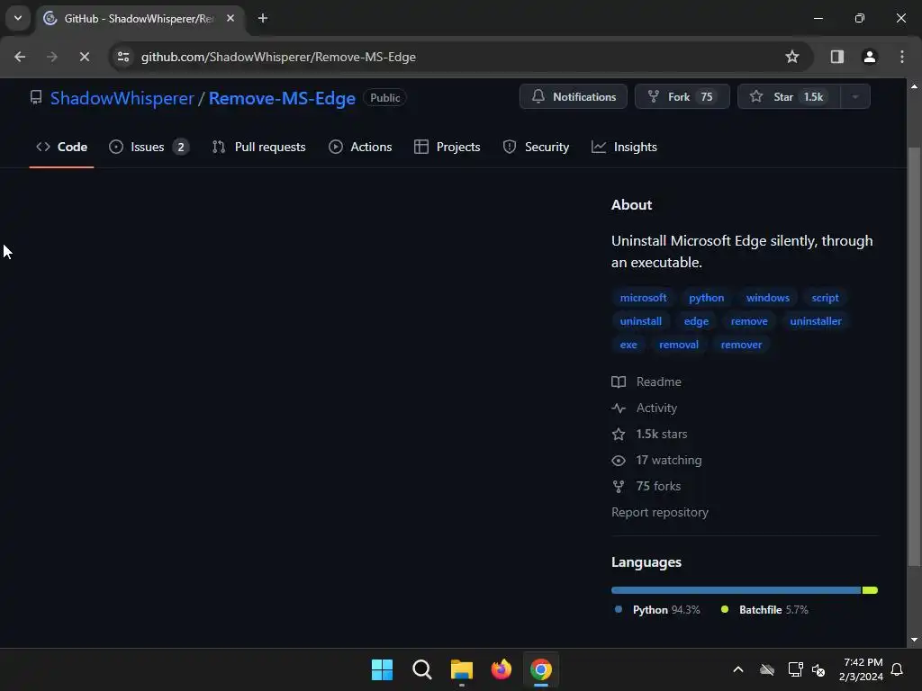The width and height of the screenshot is (922, 691).
Task: Switch to the Issues tab
Action: tap(149, 147)
